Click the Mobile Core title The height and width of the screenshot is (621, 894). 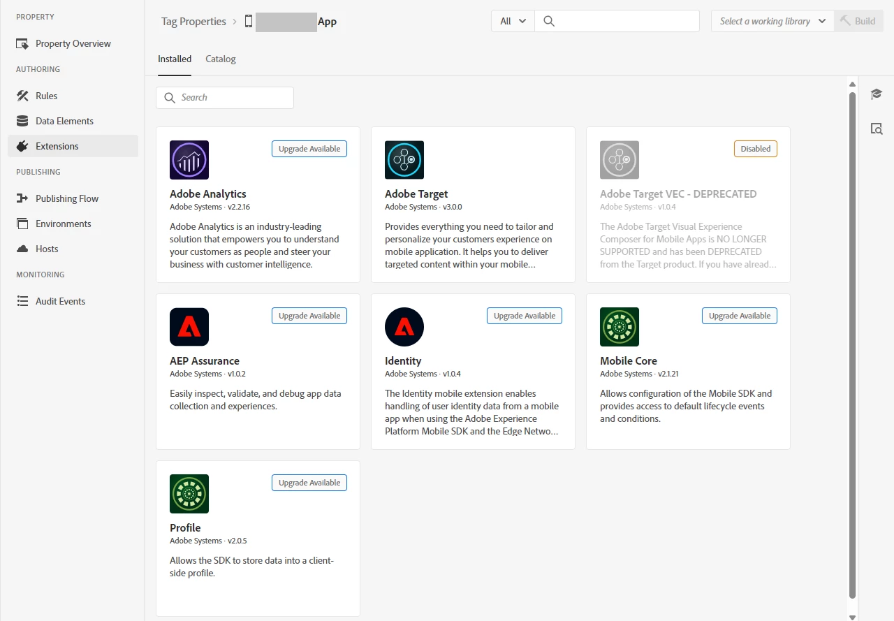click(629, 360)
